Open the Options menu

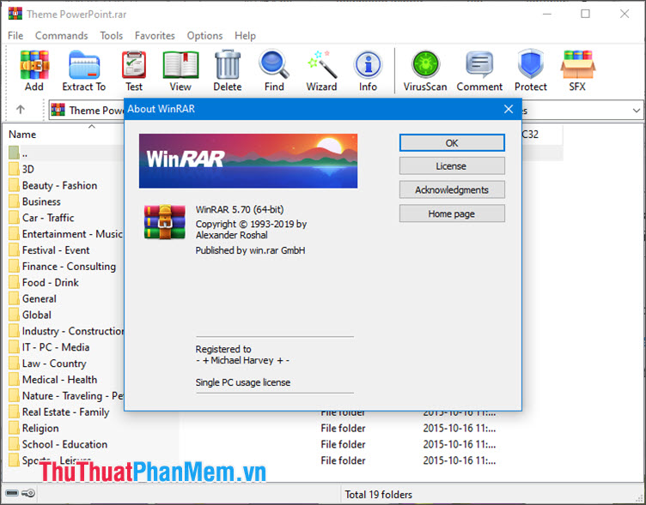coord(204,36)
